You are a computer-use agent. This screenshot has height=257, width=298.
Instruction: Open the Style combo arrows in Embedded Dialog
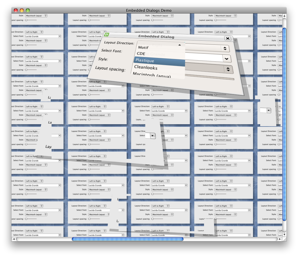pos(228,69)
